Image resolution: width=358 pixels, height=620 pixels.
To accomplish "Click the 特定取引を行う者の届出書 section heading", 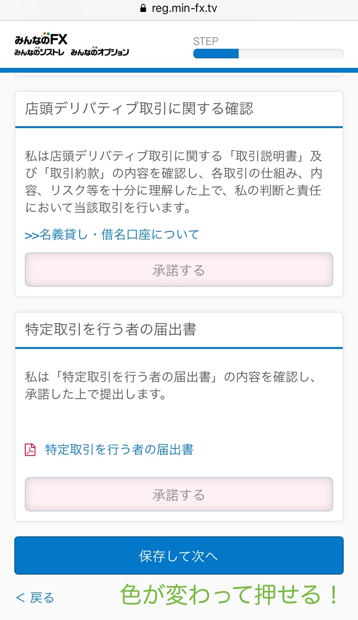I will 111,329.
